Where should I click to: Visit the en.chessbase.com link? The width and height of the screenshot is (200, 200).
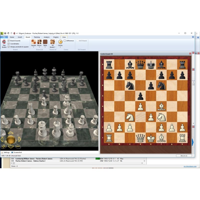[x=190, y=166]
